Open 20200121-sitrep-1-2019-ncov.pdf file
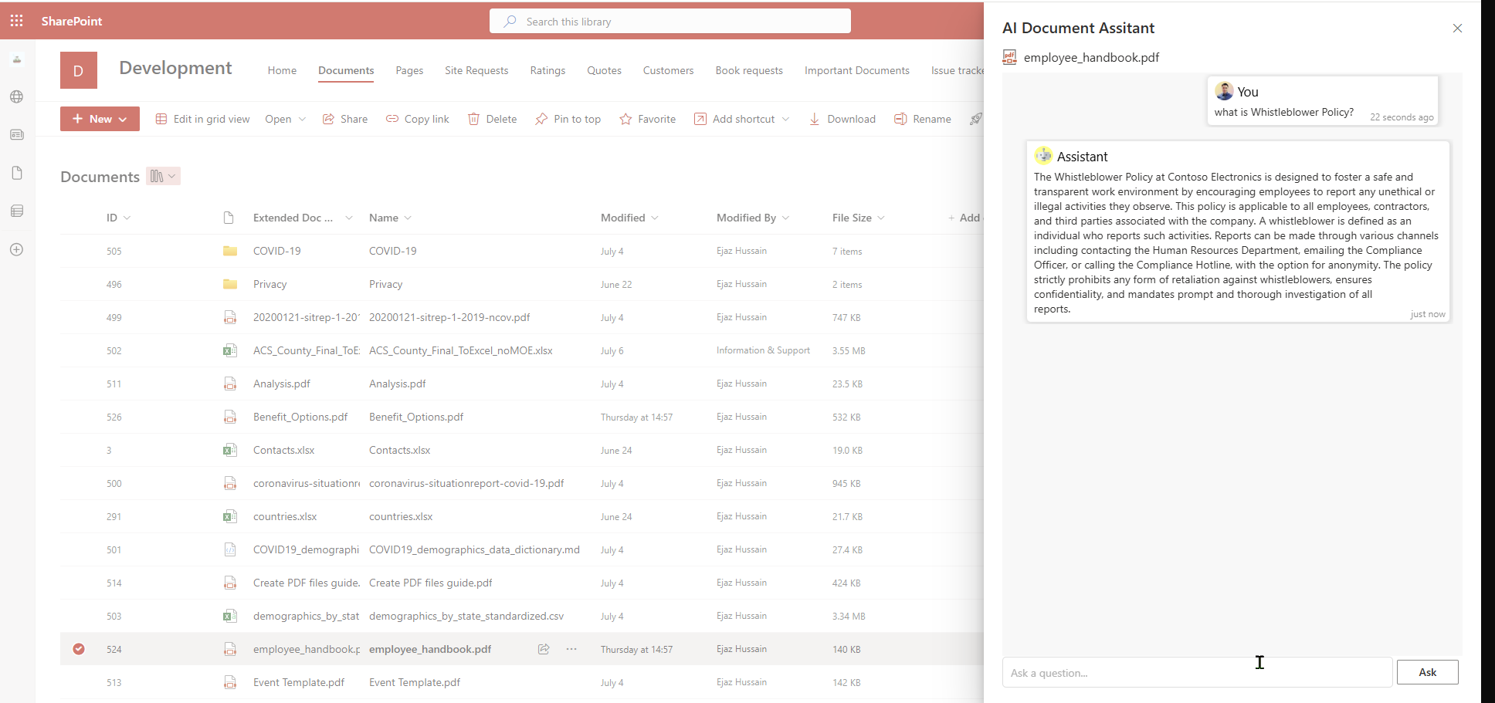 [449, 317]
